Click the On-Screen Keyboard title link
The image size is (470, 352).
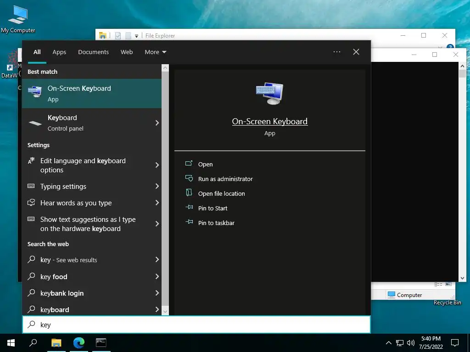coord(270,121)
